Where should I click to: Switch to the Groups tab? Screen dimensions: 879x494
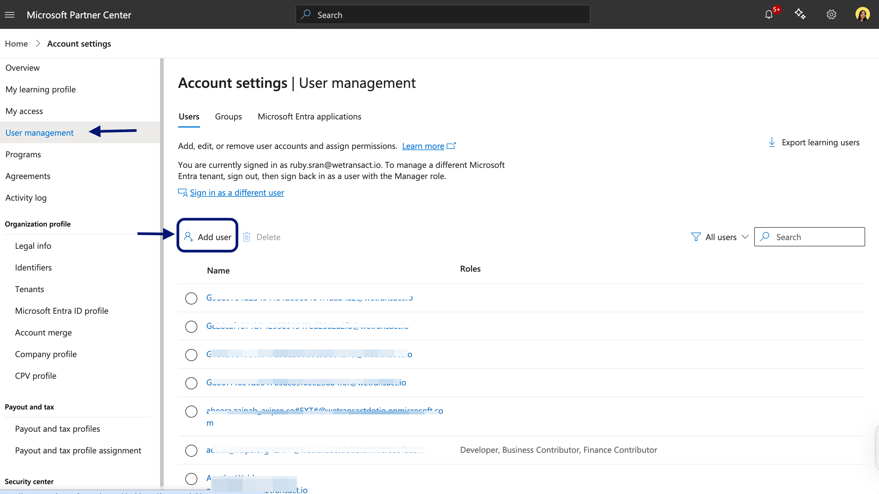[228, 117]
